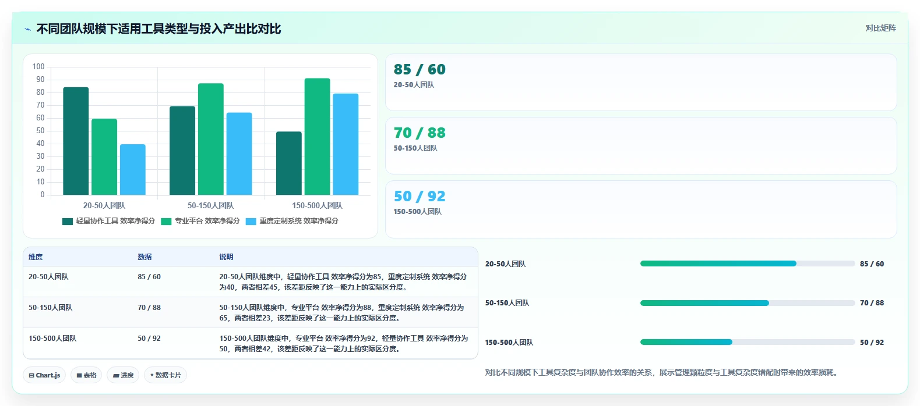
Task: Click the 对比矩阵 label in the header
Action: [880, 29]
